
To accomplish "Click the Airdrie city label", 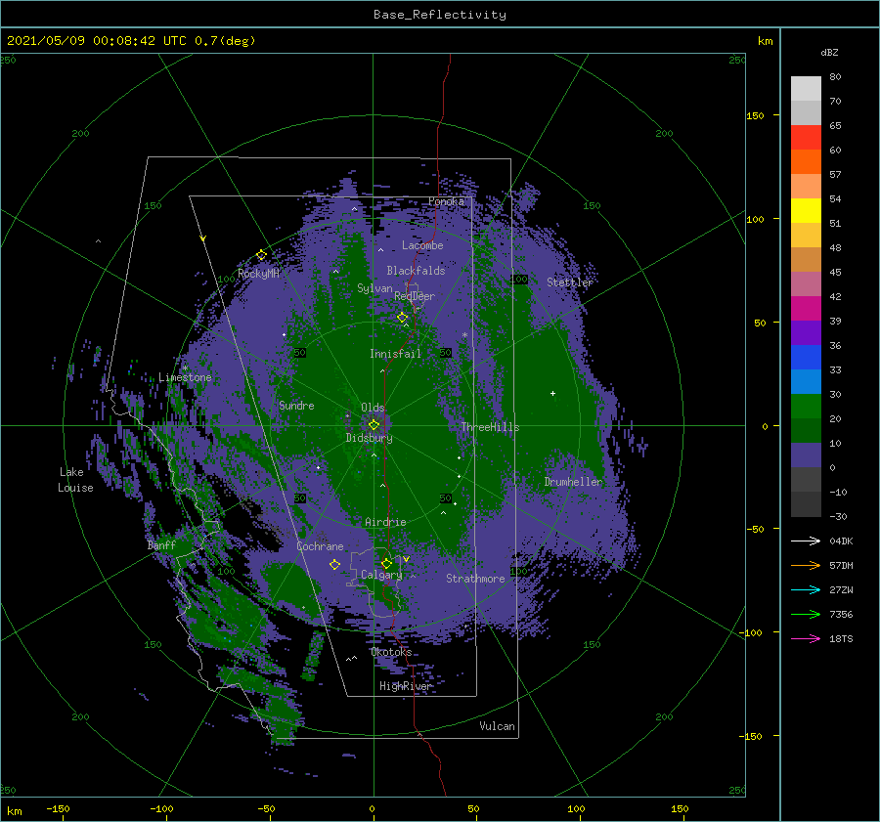I will coord(385,522).
